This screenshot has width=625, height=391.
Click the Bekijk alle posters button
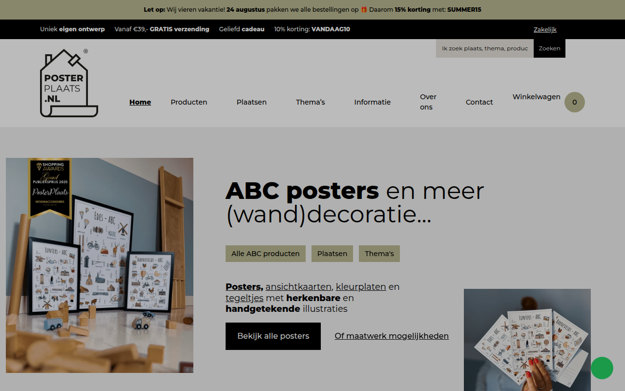(x=273, y=336)
